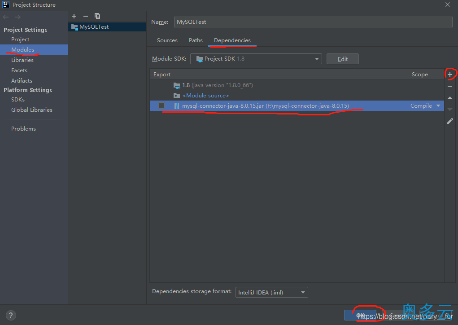Switch to the Sources tab
The image size is (458, 325).
167,40
